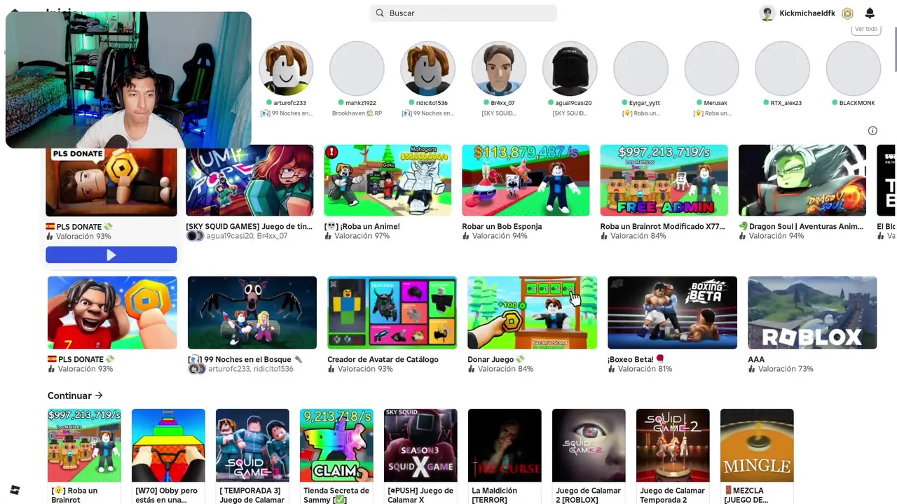
Task: Open Roba un Brainrot Modificado thumbnail
Action: pyautogui.click(x=664, y=181)
